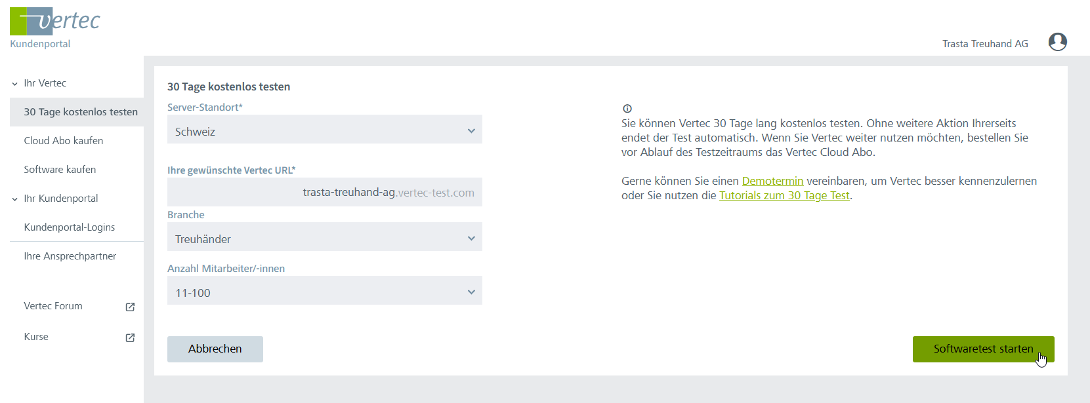
Task: Open Software kaufen in sidebar
Action: [x=60, y=170]
